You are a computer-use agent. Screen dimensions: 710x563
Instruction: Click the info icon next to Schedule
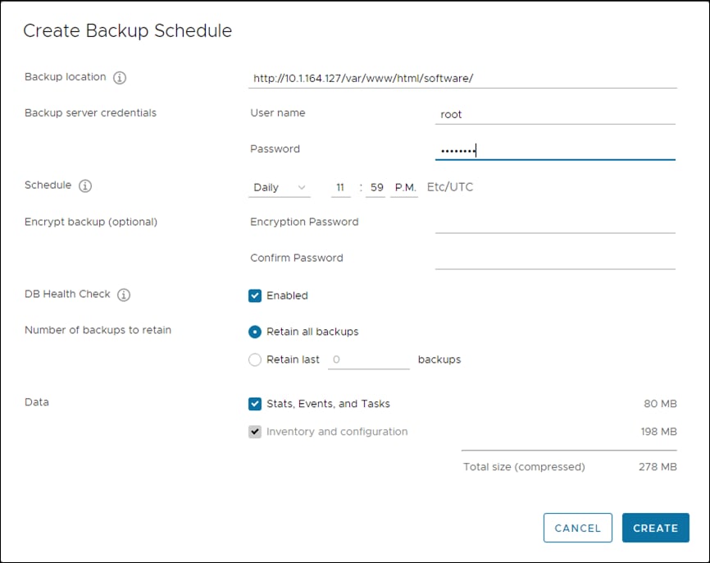click(86, 186)
